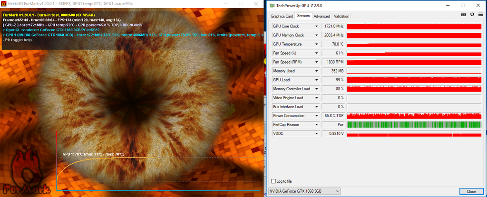Click the 65.8 % TDP power value

[333, 116]
